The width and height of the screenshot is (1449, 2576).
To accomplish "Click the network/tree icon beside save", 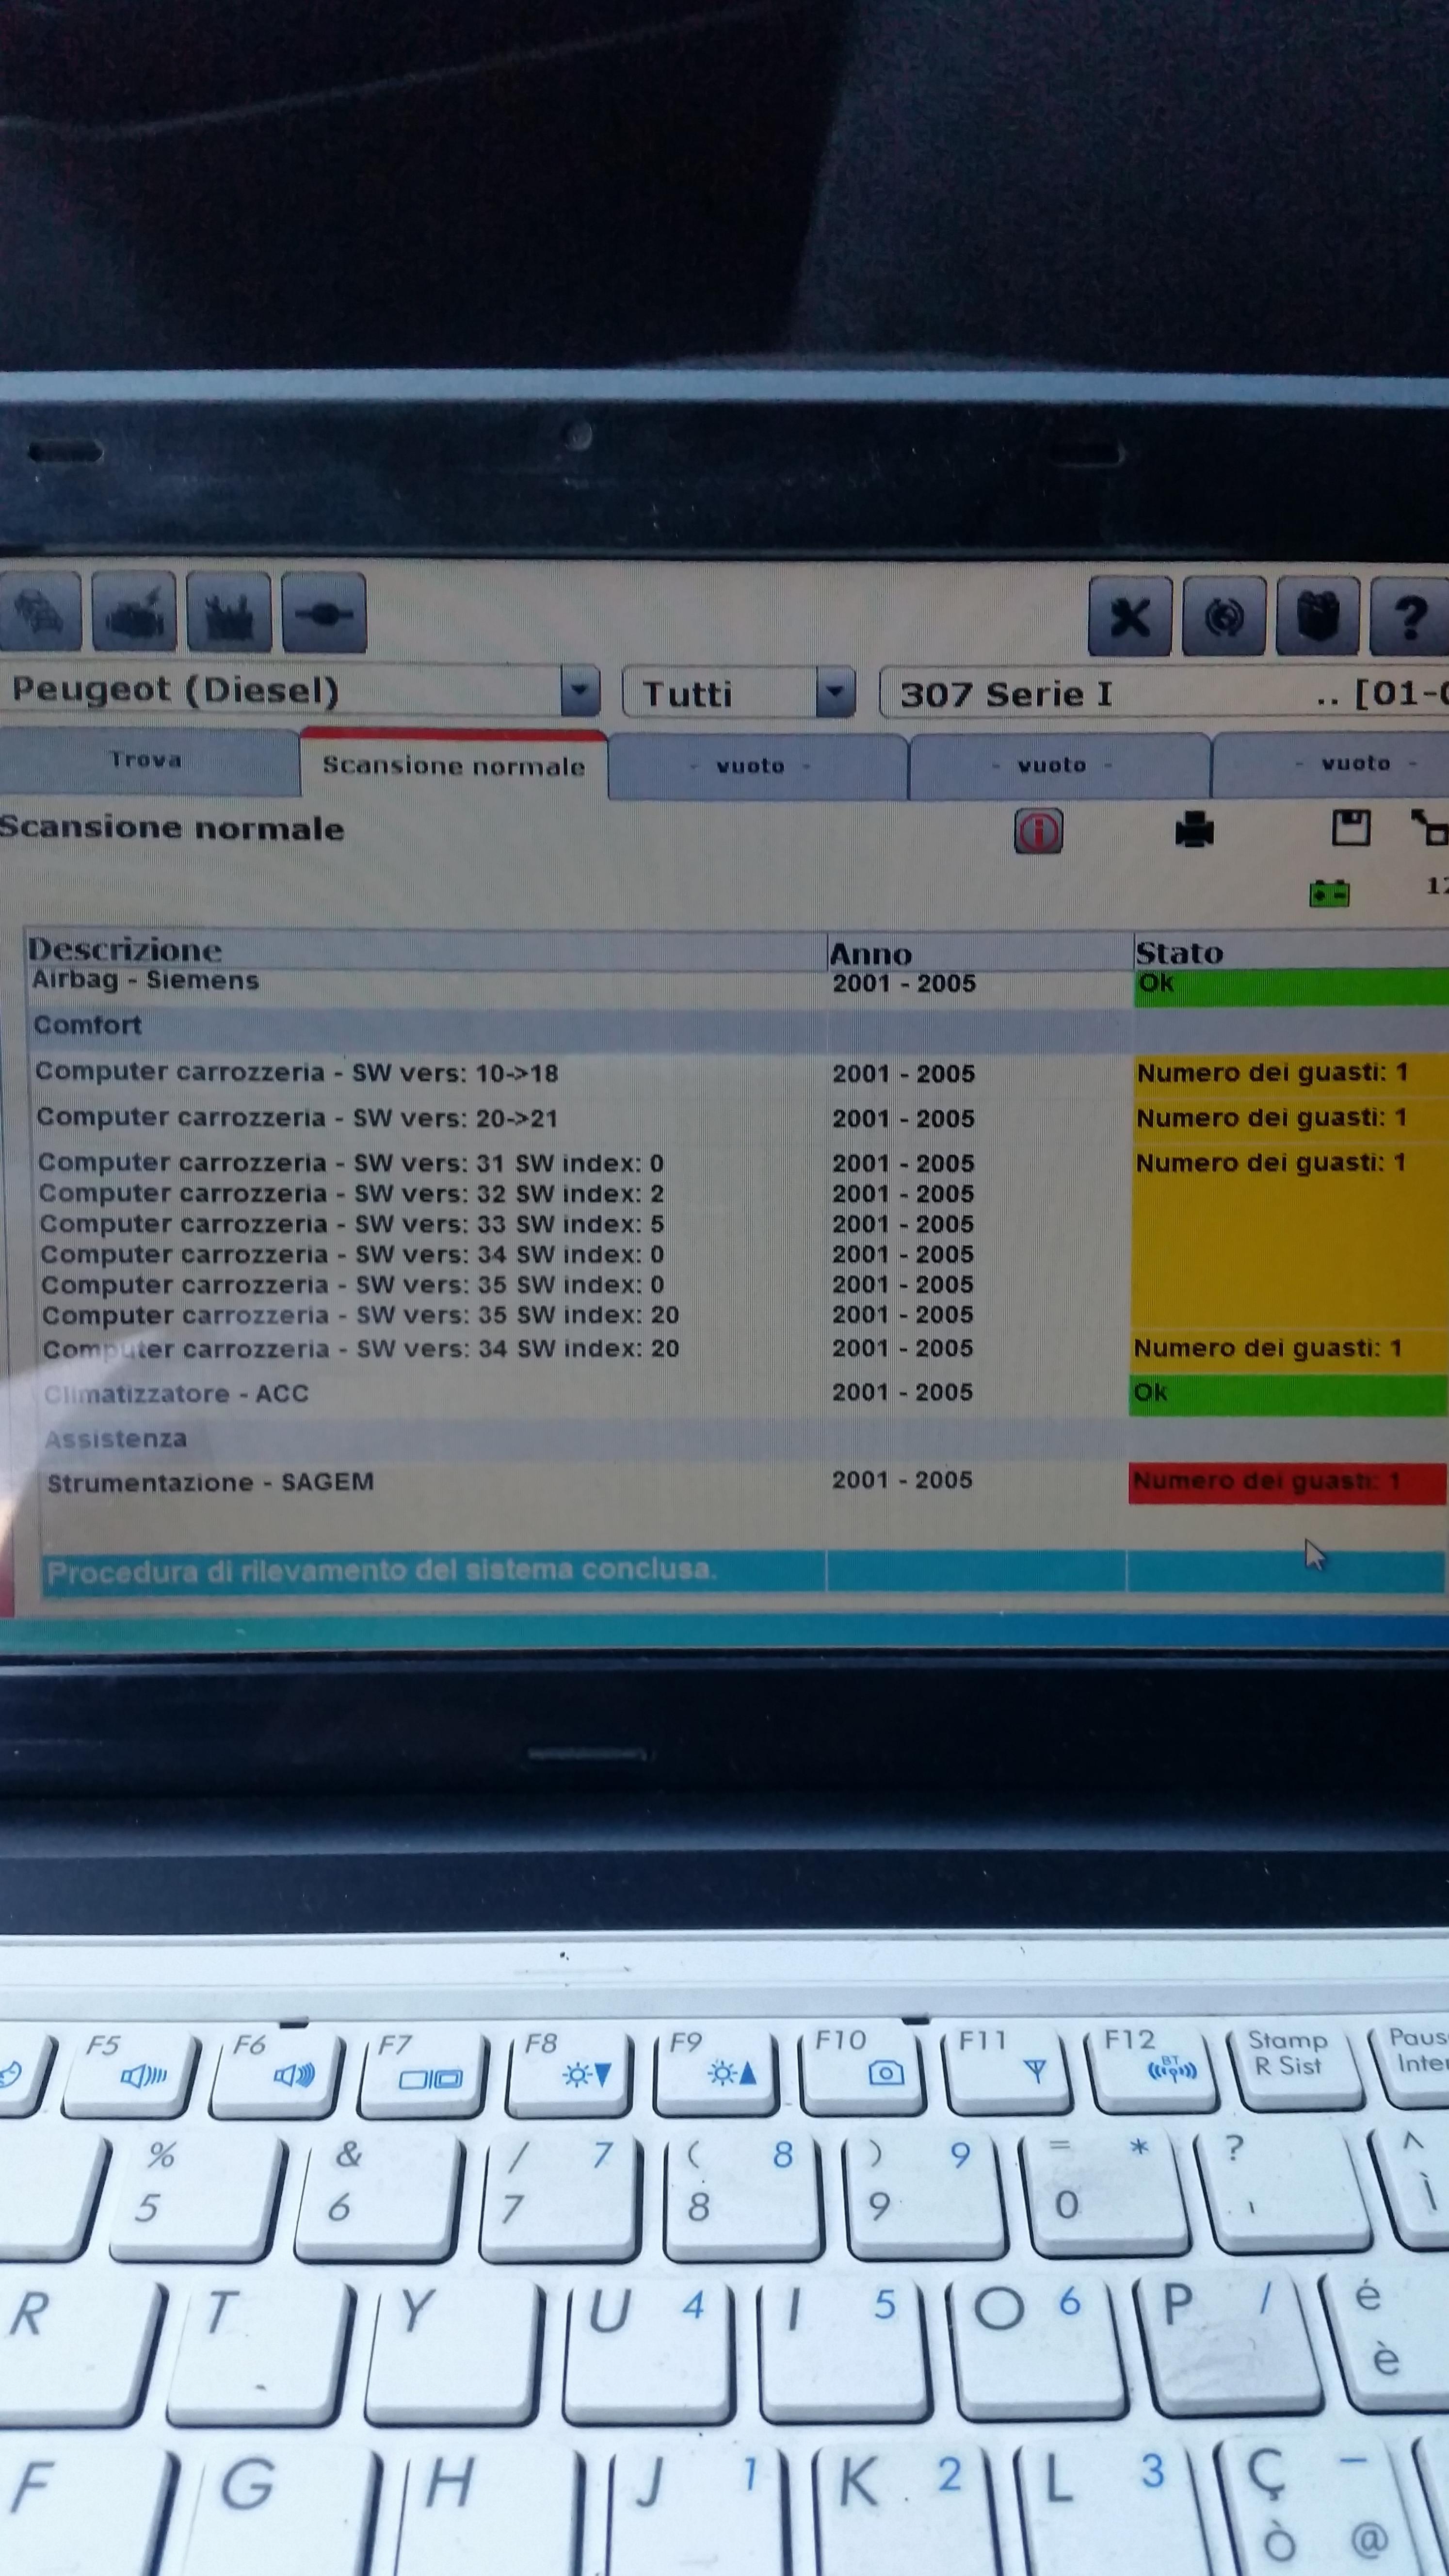I will (1430, 828).
